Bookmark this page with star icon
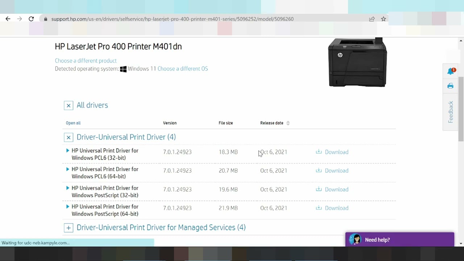 click(384, 19)
